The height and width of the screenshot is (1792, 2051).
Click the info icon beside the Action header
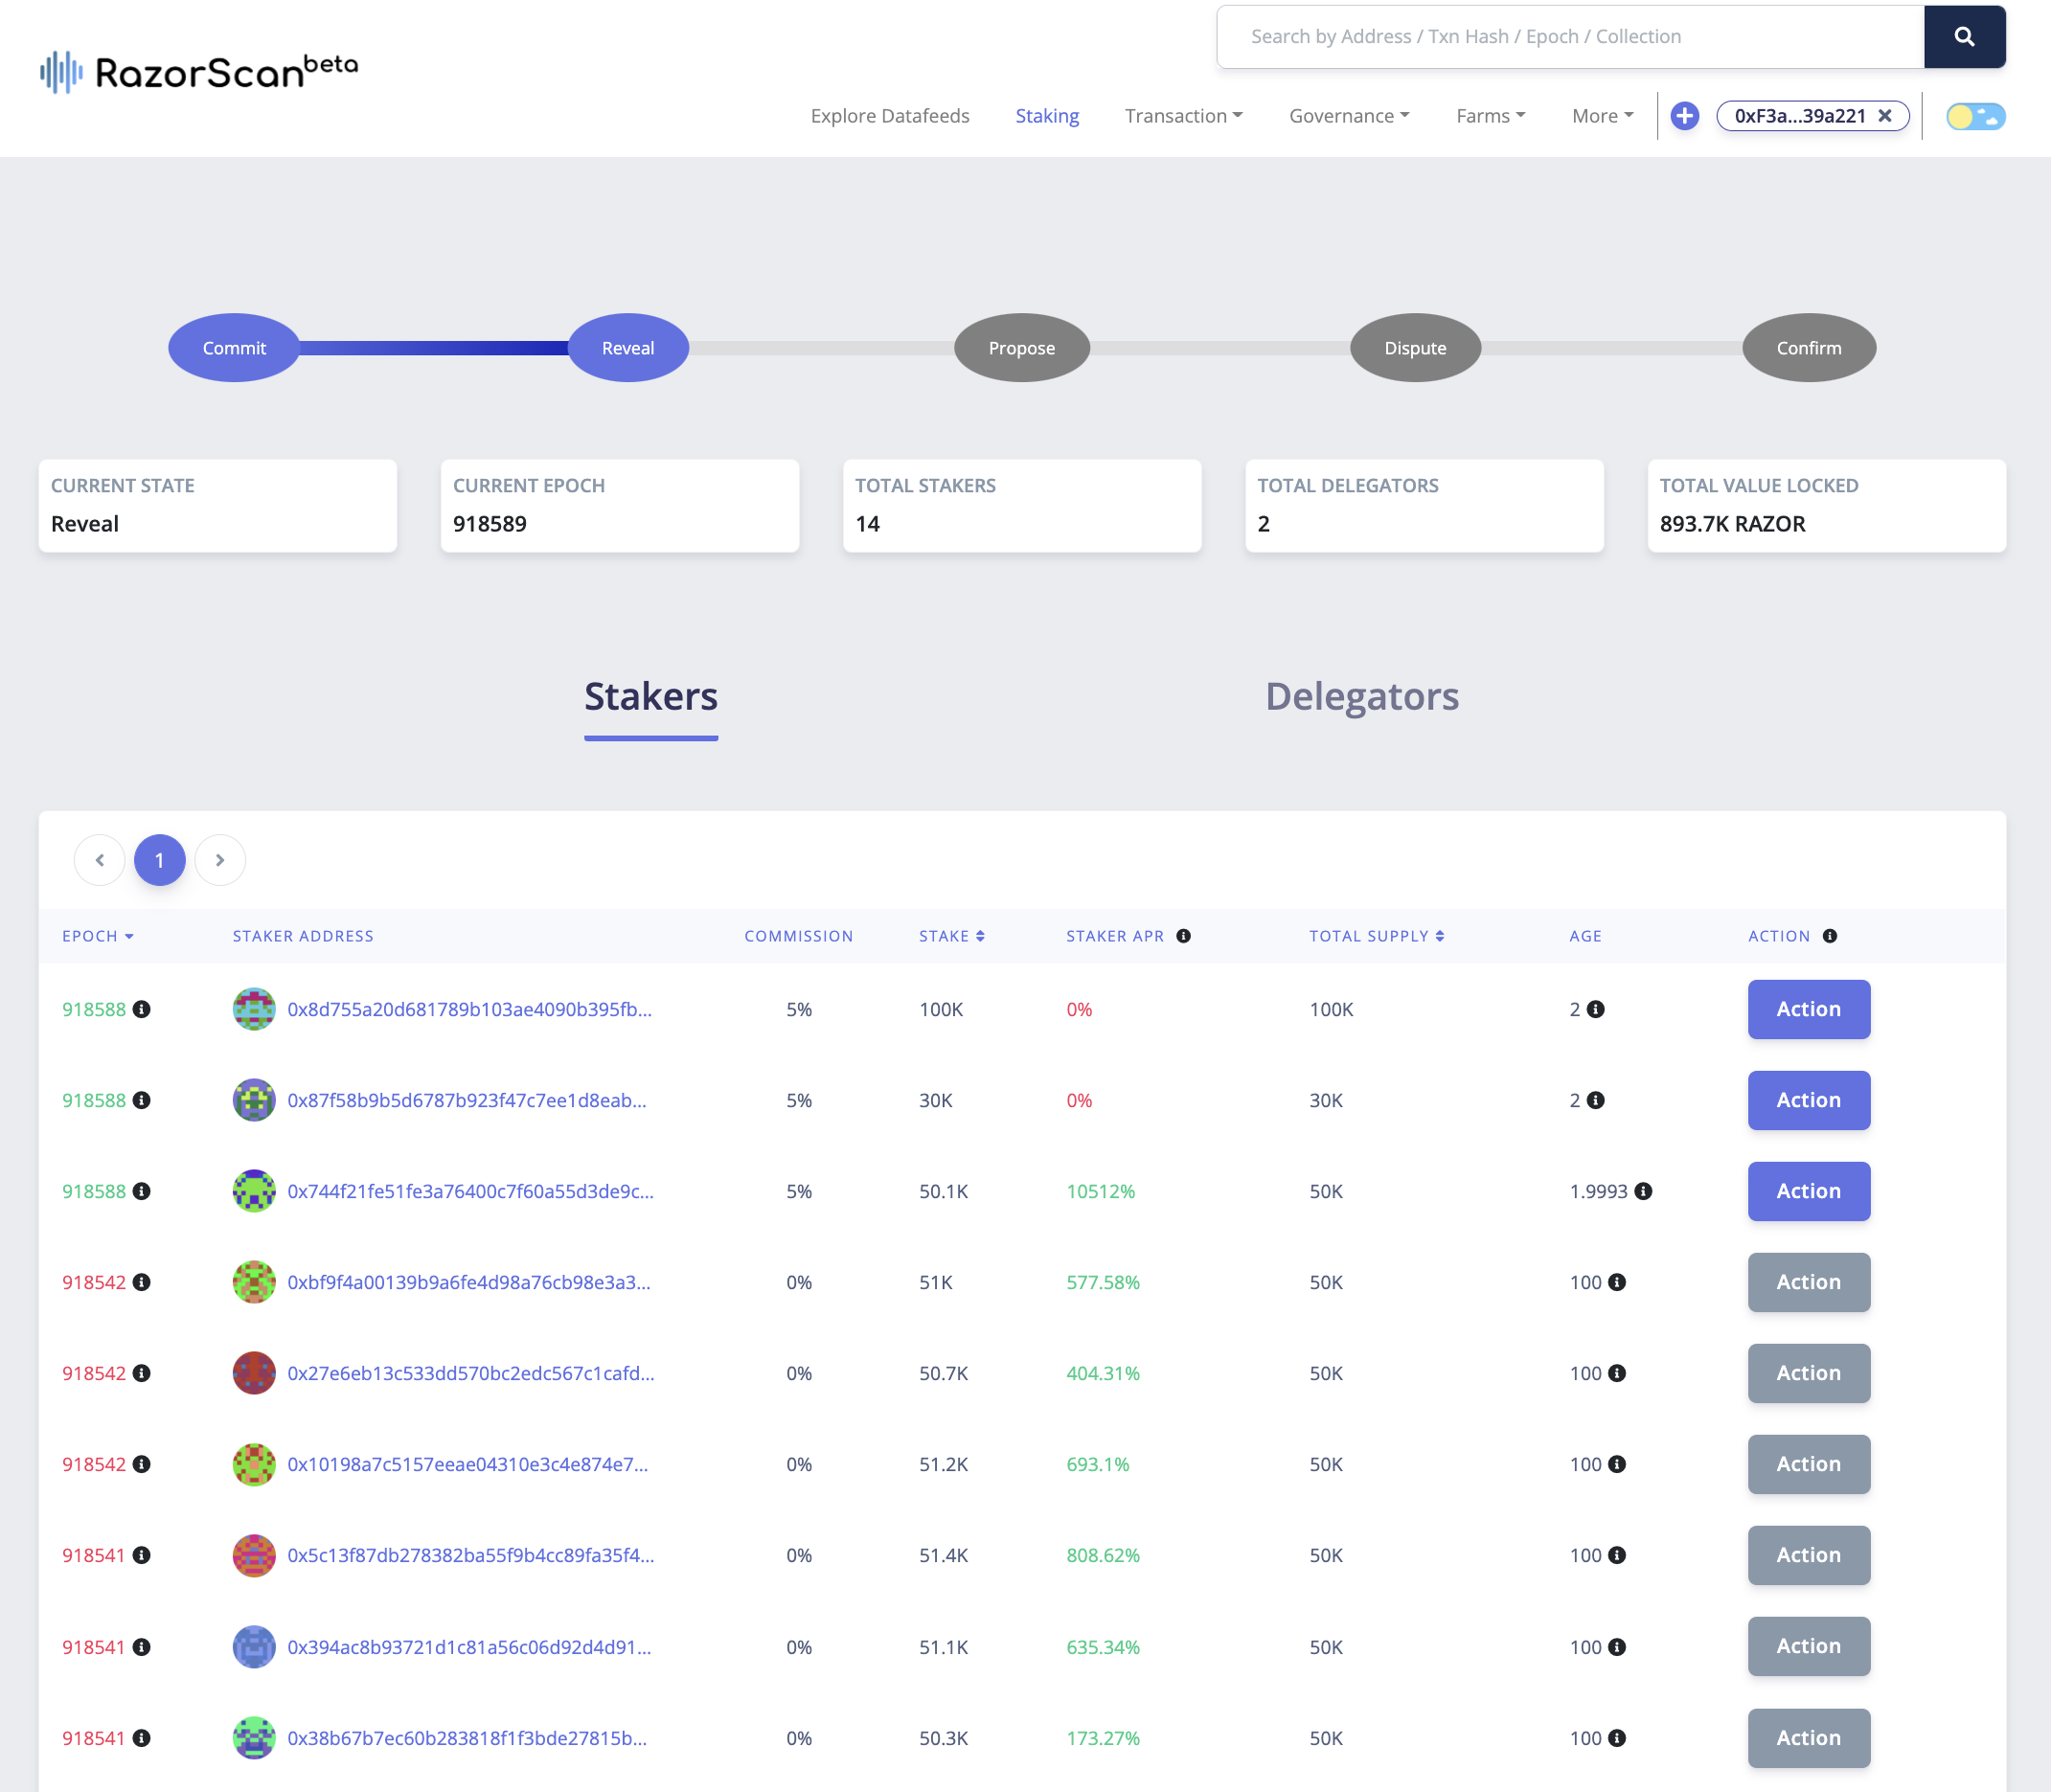click(x=1831, y=936)
